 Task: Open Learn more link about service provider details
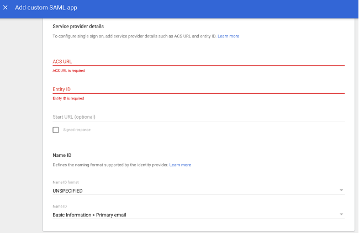228,36
